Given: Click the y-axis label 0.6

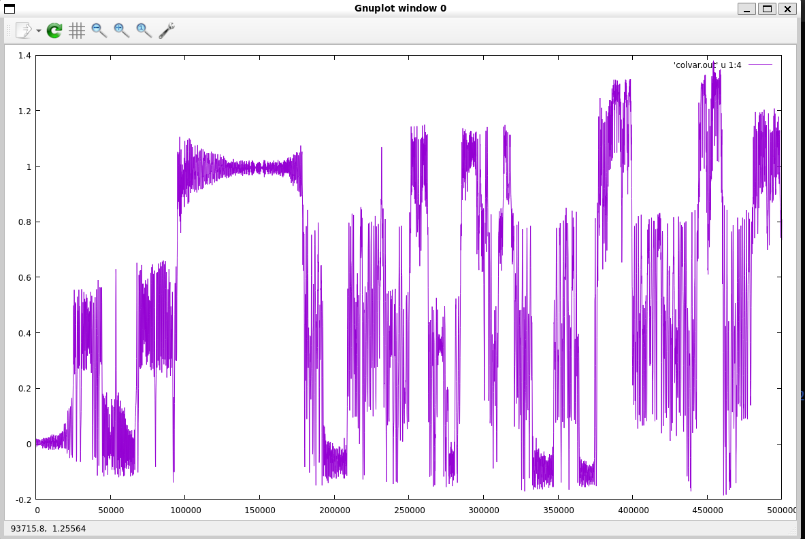Looking at the screenshot, I should click(24, 277).
